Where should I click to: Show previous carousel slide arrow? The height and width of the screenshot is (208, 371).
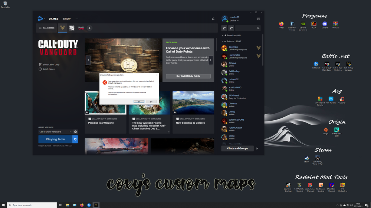pyautogui.click(x=88, y=60)
